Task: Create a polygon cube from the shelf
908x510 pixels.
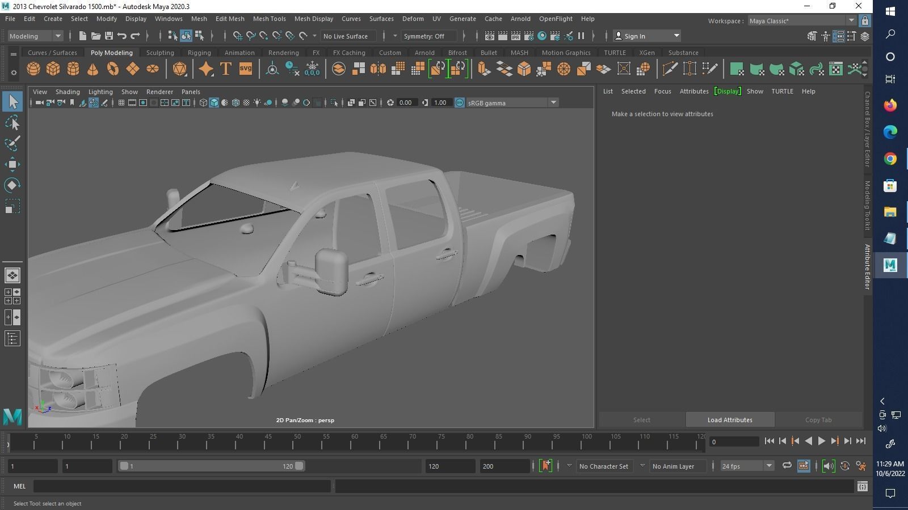Action: pyautogui.click(x=53, y=69)
